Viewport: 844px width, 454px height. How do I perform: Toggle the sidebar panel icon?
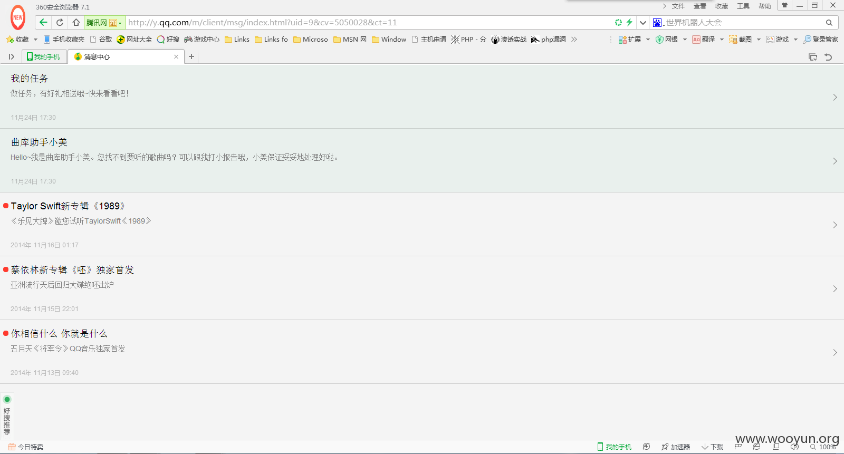click(x=11, y=56)
